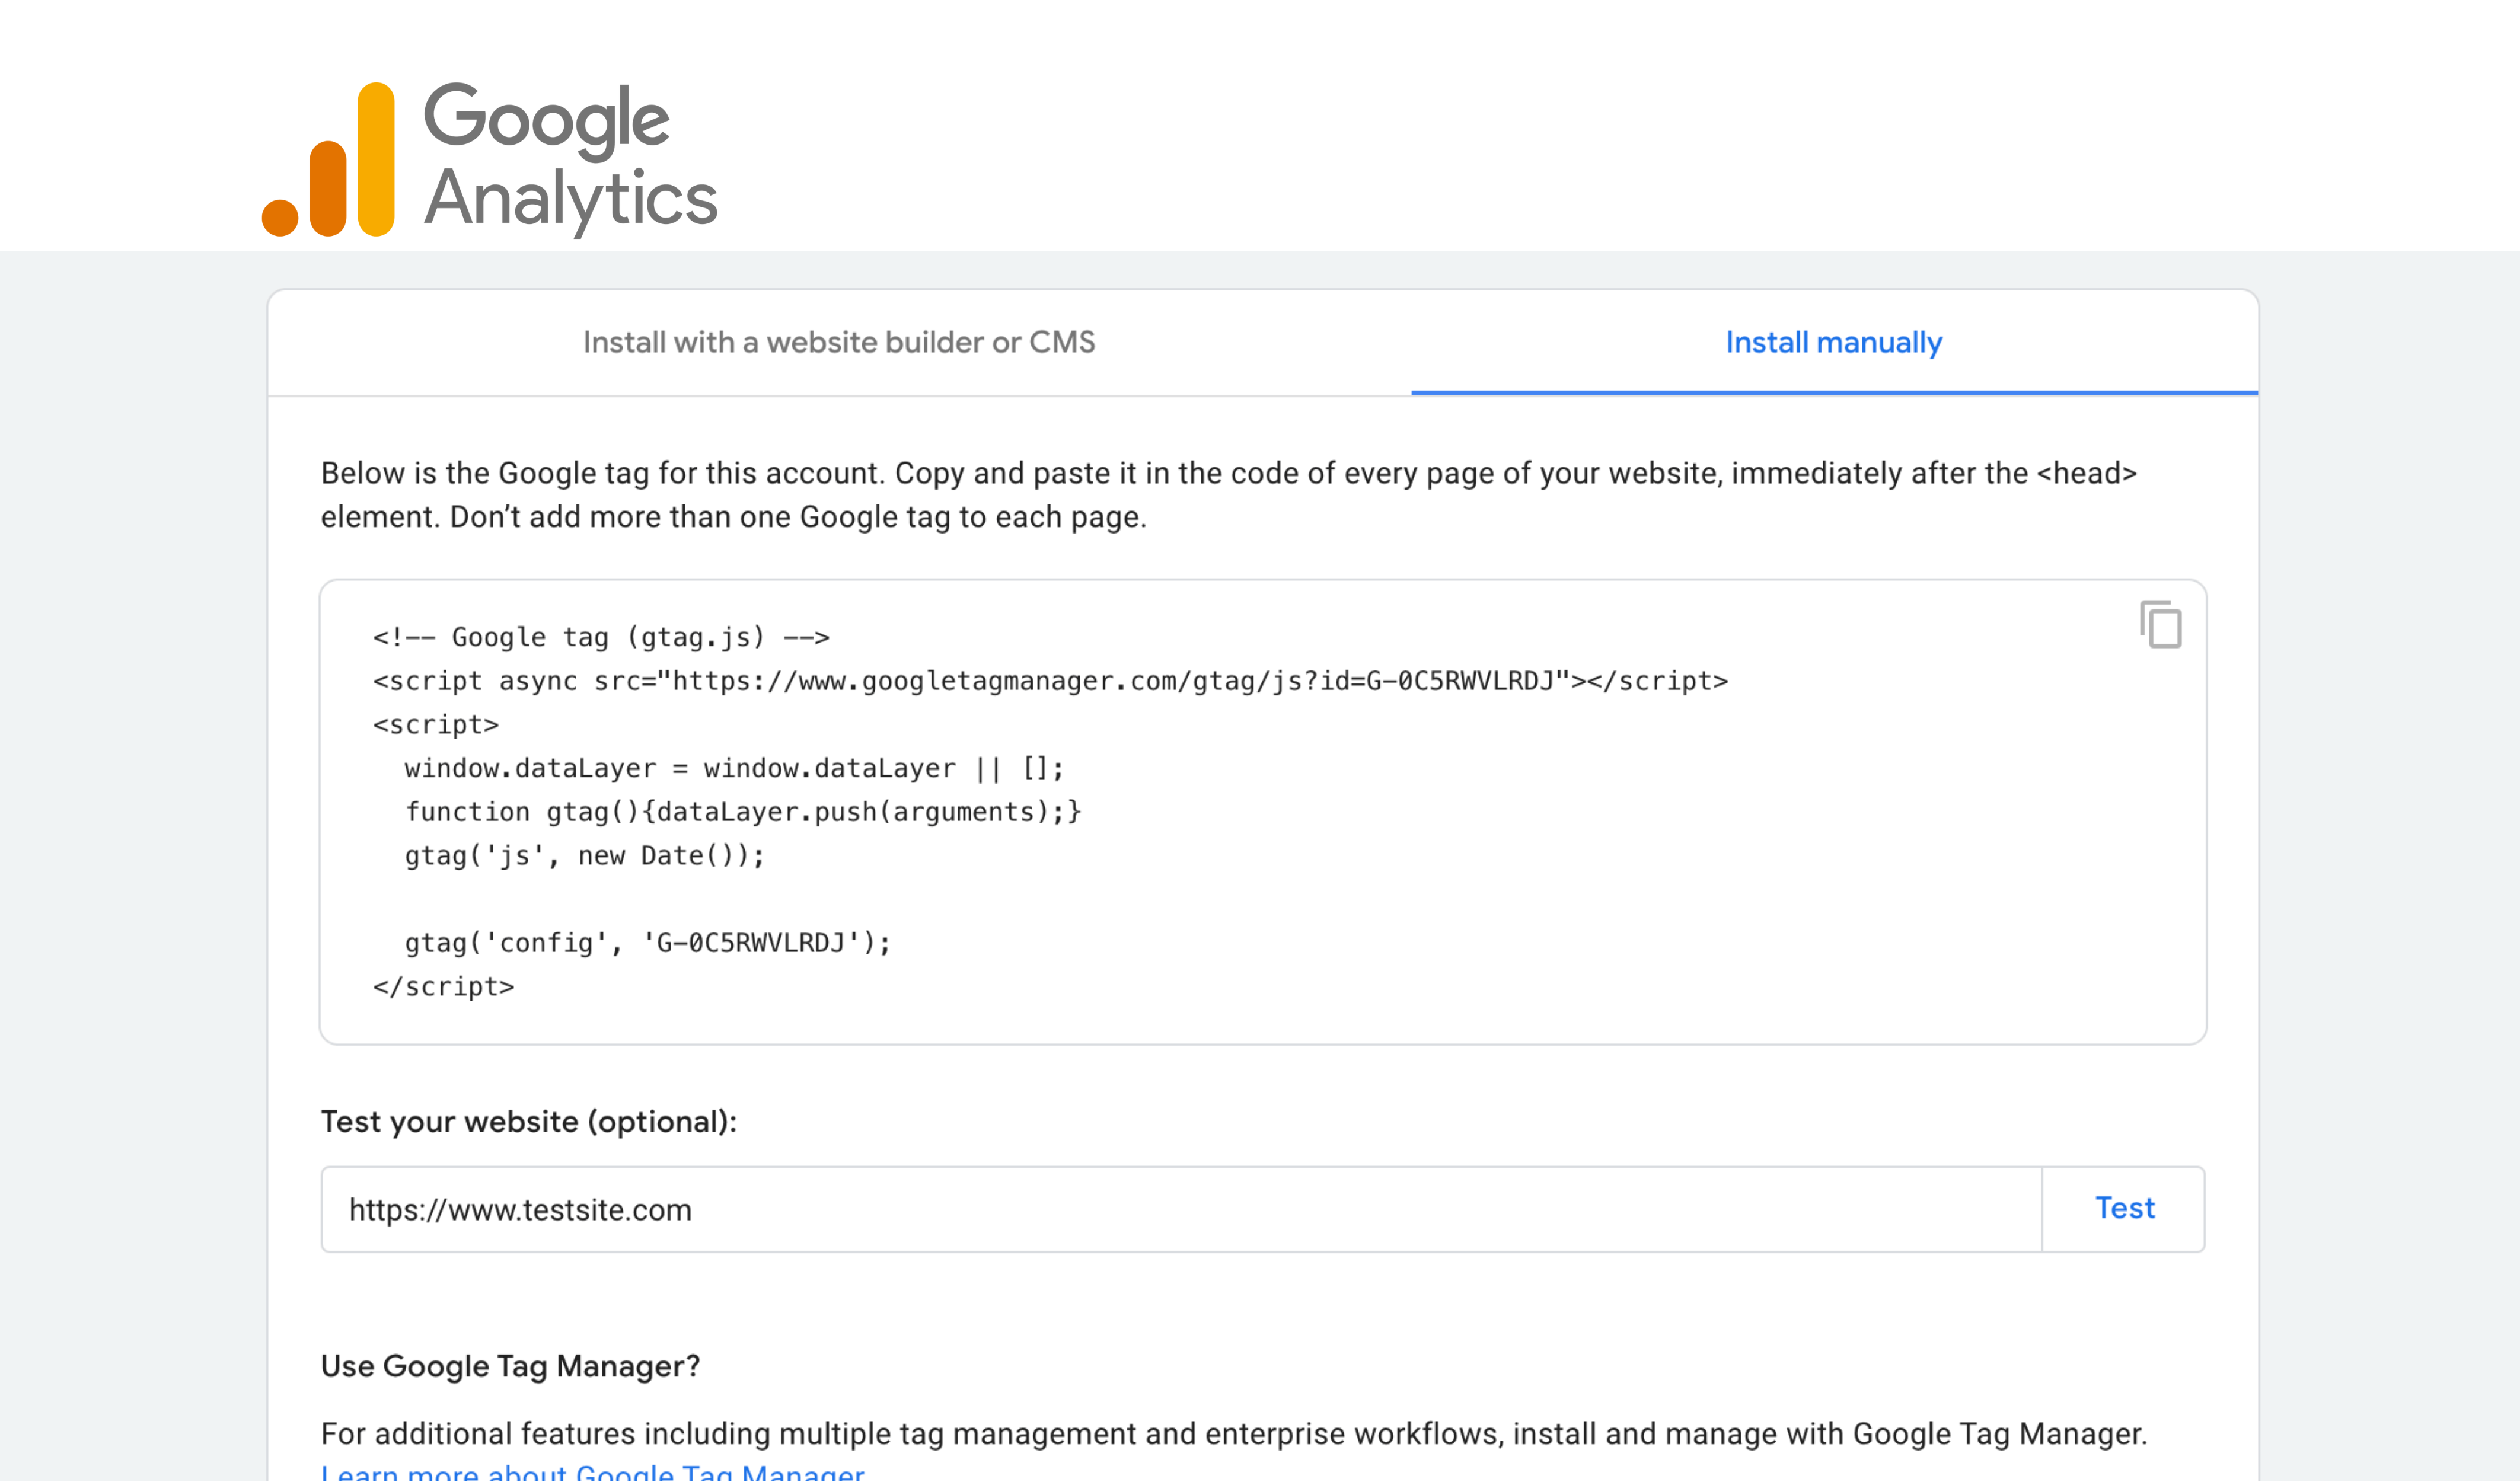Switch to Install with a website builder tab
The width and height of the screenshot is (2520, 1482).
(839, 343)
